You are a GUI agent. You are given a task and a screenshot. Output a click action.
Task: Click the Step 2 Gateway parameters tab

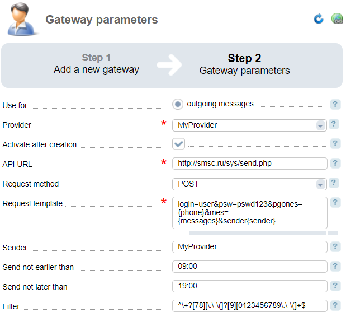244,64
